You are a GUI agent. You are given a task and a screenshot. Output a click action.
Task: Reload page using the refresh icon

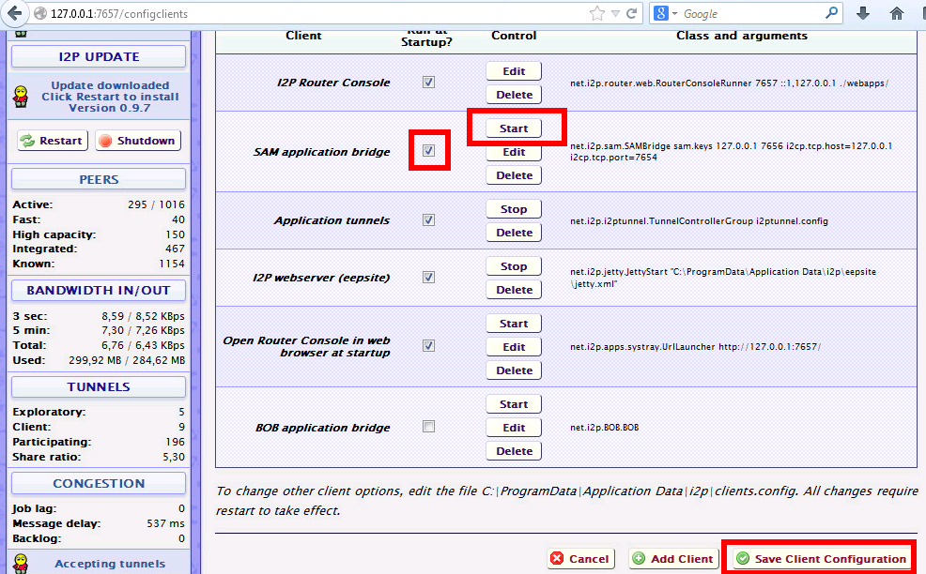coord(632,14)
